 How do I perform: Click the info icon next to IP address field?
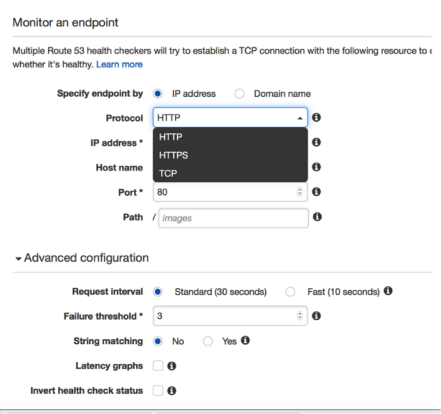[x=316, y=142]
